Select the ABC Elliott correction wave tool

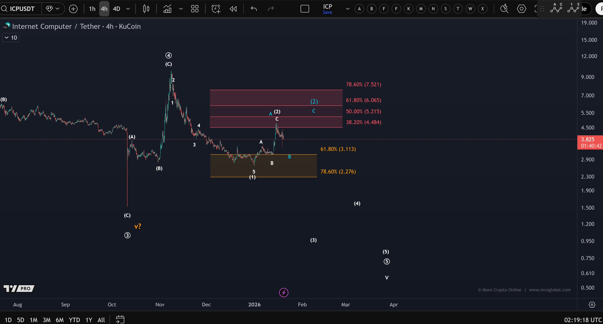click(x=556, y=8)
